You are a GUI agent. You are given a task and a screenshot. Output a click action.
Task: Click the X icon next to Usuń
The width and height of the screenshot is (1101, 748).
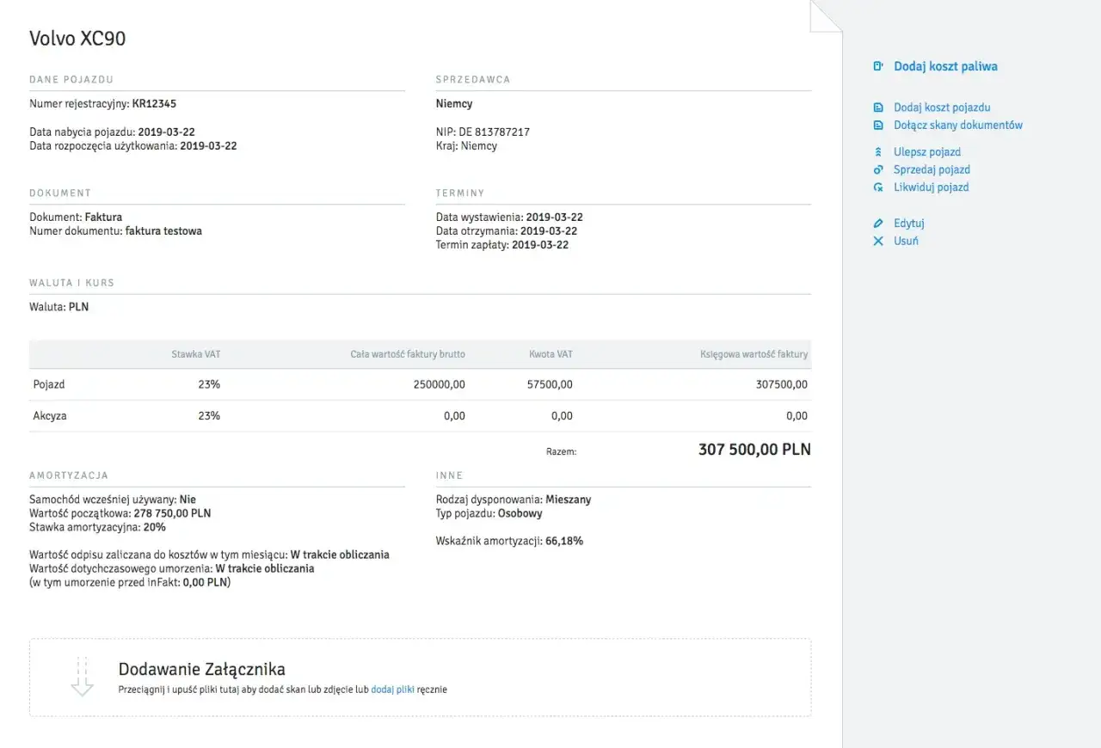click(878, 241)
